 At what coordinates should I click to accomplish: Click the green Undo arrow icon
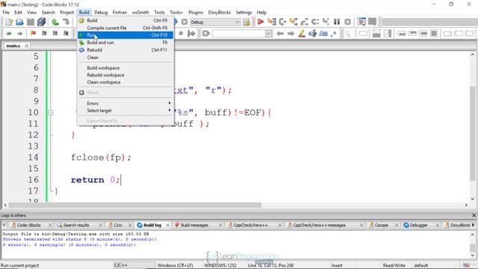pyautogui.click(x=55, y=22)
